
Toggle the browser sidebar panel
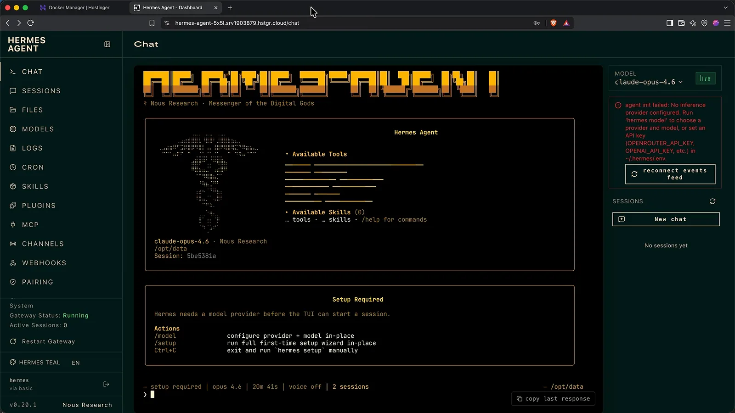[x=670, y=23]
